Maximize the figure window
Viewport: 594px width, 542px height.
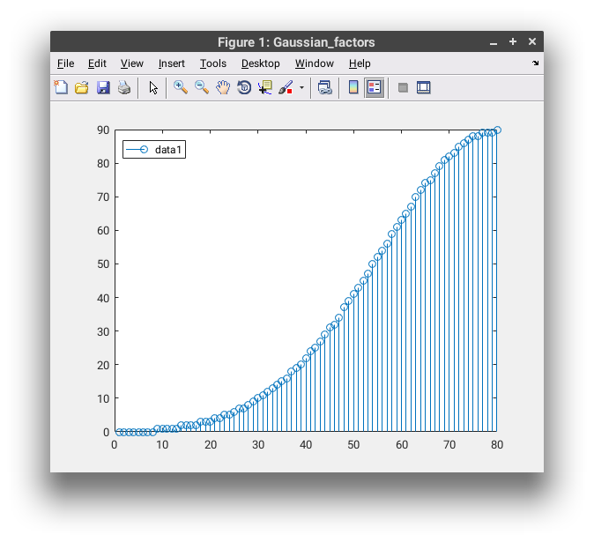tap(513, 41)
